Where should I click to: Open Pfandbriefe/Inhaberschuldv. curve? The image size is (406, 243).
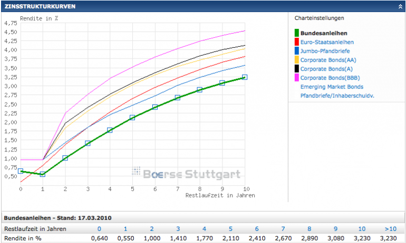[x=337, y=96]
